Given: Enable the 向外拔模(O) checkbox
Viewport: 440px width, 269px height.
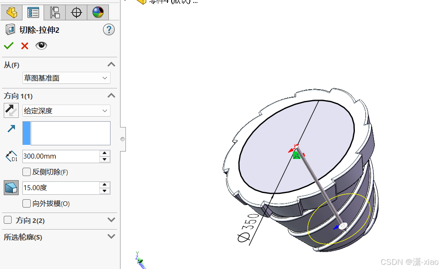Looking at the screenshot, I should click(26, 203).
